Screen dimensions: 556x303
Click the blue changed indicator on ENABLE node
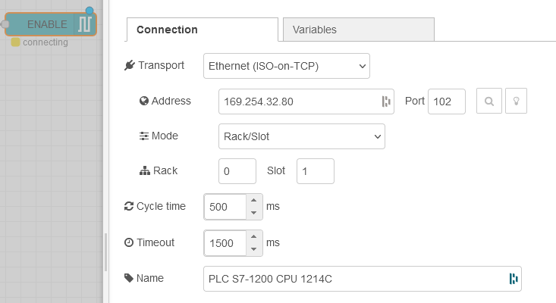coord(90,11)
